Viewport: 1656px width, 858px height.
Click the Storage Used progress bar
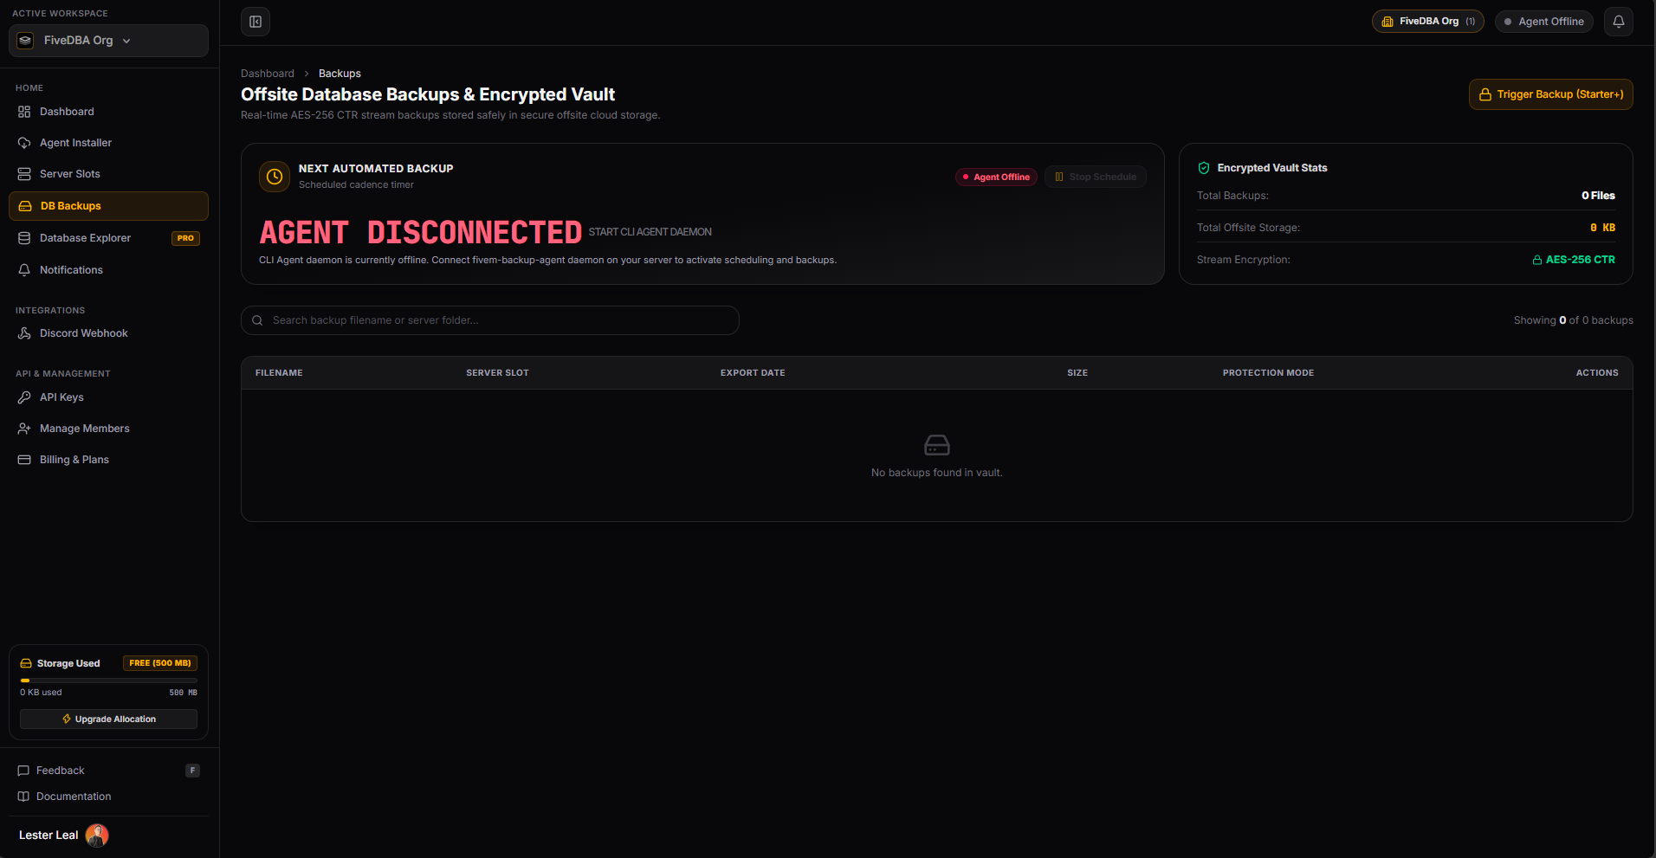(108, 681)
